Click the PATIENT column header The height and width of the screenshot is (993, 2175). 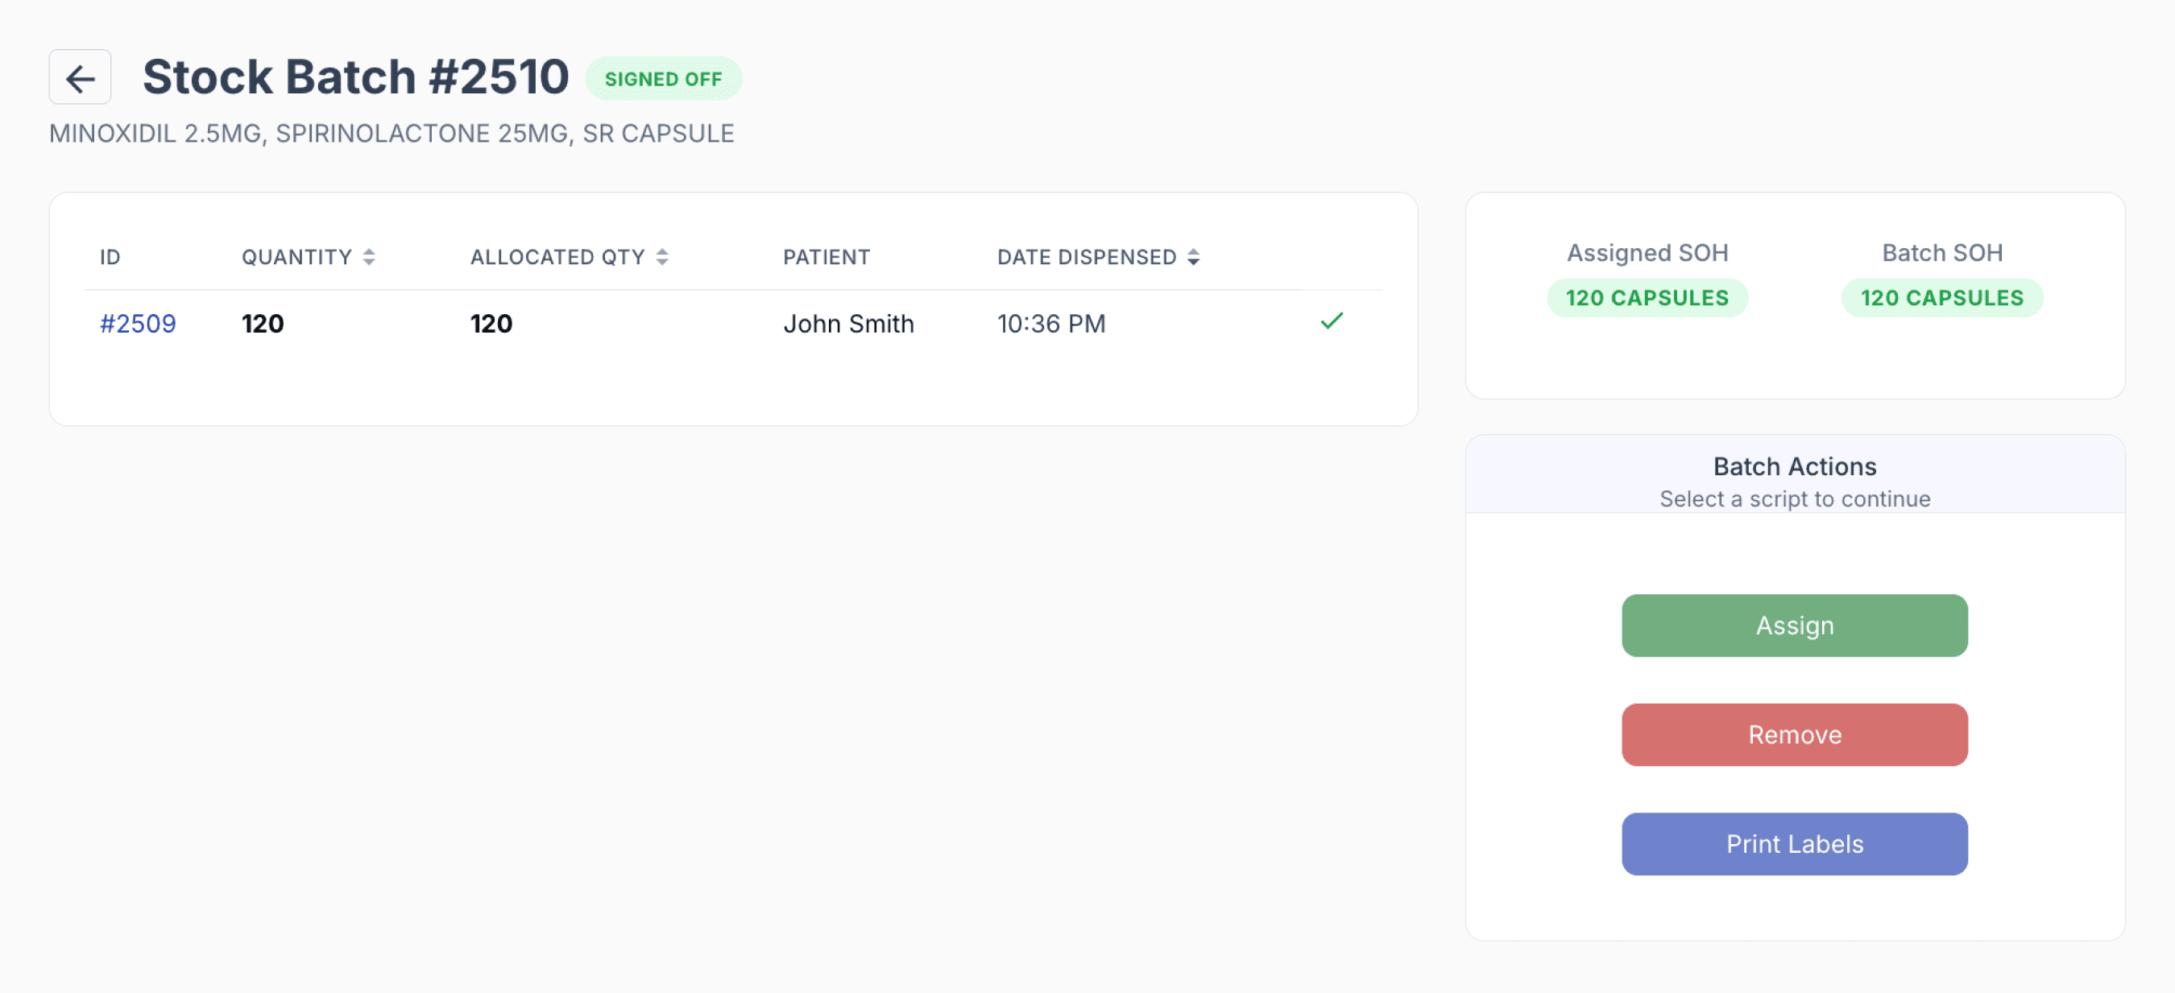826,258
